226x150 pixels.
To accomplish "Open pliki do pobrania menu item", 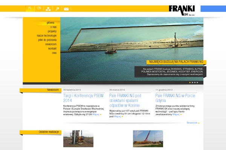I will (47, 40).
